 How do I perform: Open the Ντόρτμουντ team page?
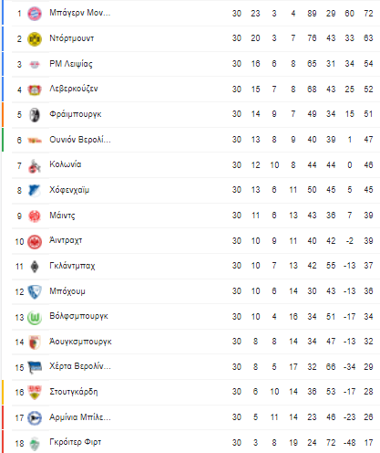72,38
